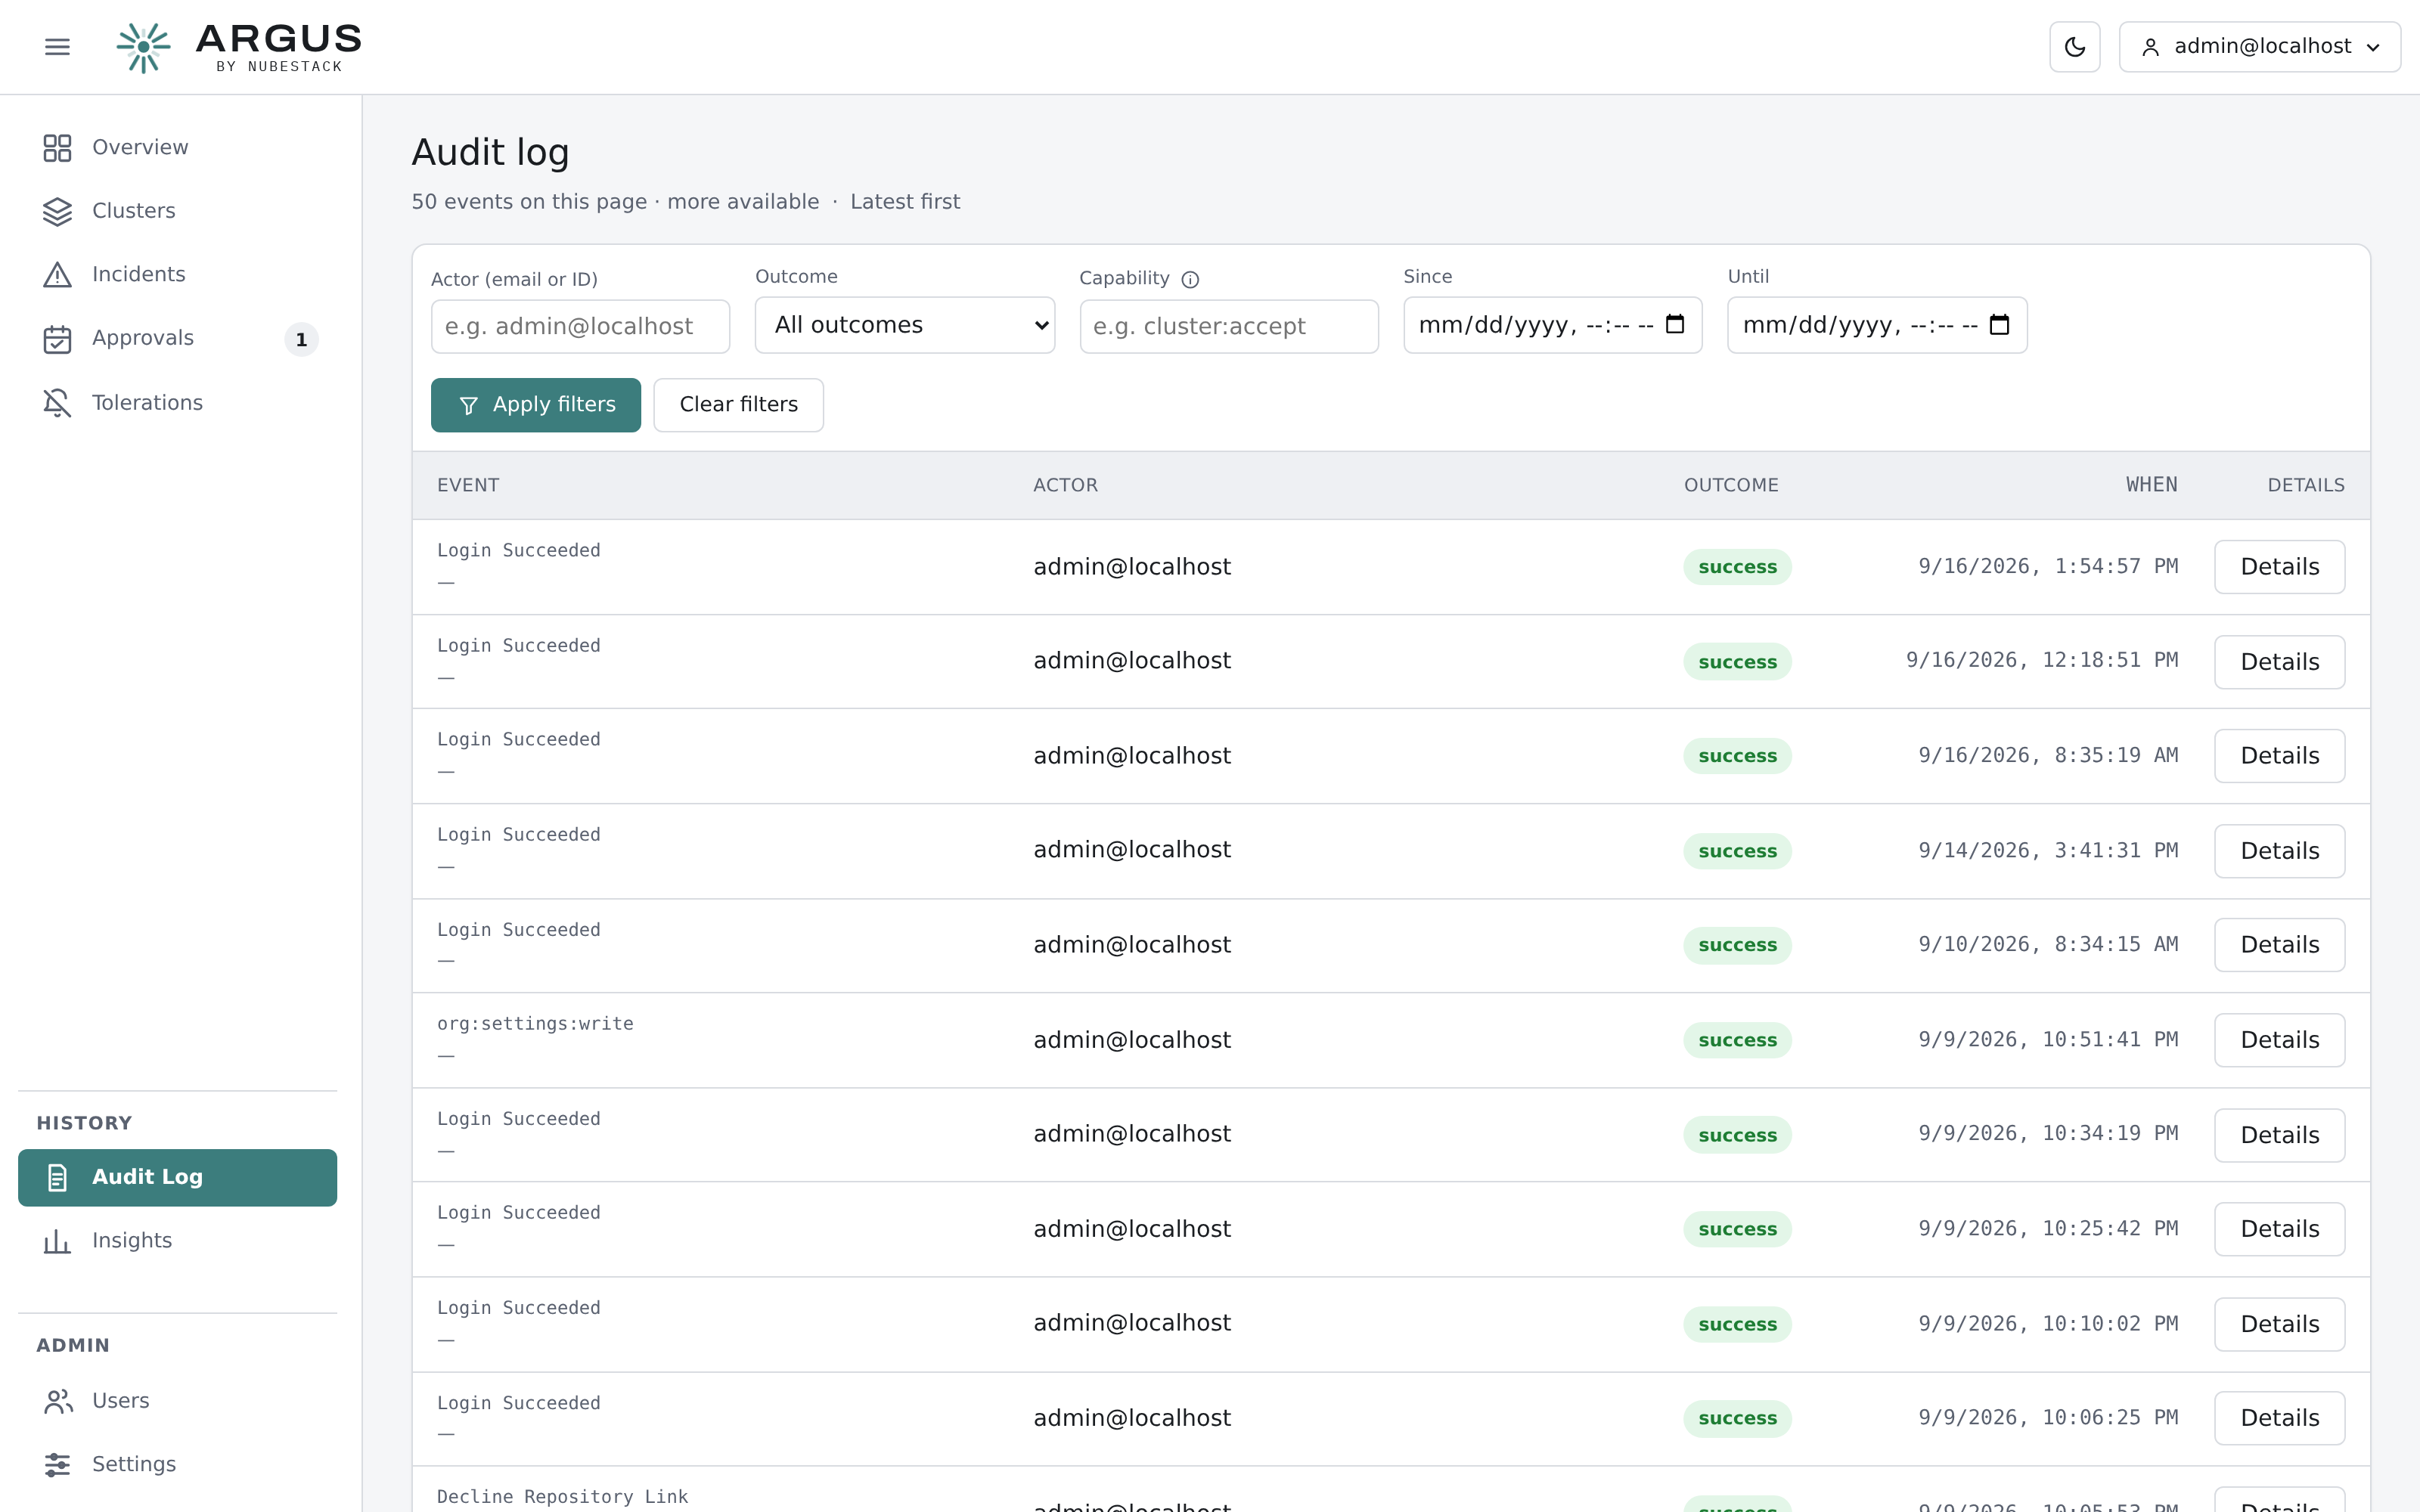Focus the Capability filter input
Screen dimensions: 2420x1512
1228,326
